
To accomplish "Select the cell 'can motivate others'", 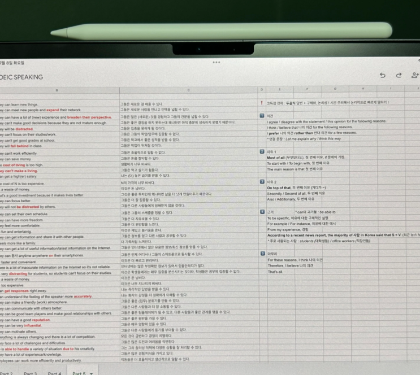I will click(x=60, y=332).
